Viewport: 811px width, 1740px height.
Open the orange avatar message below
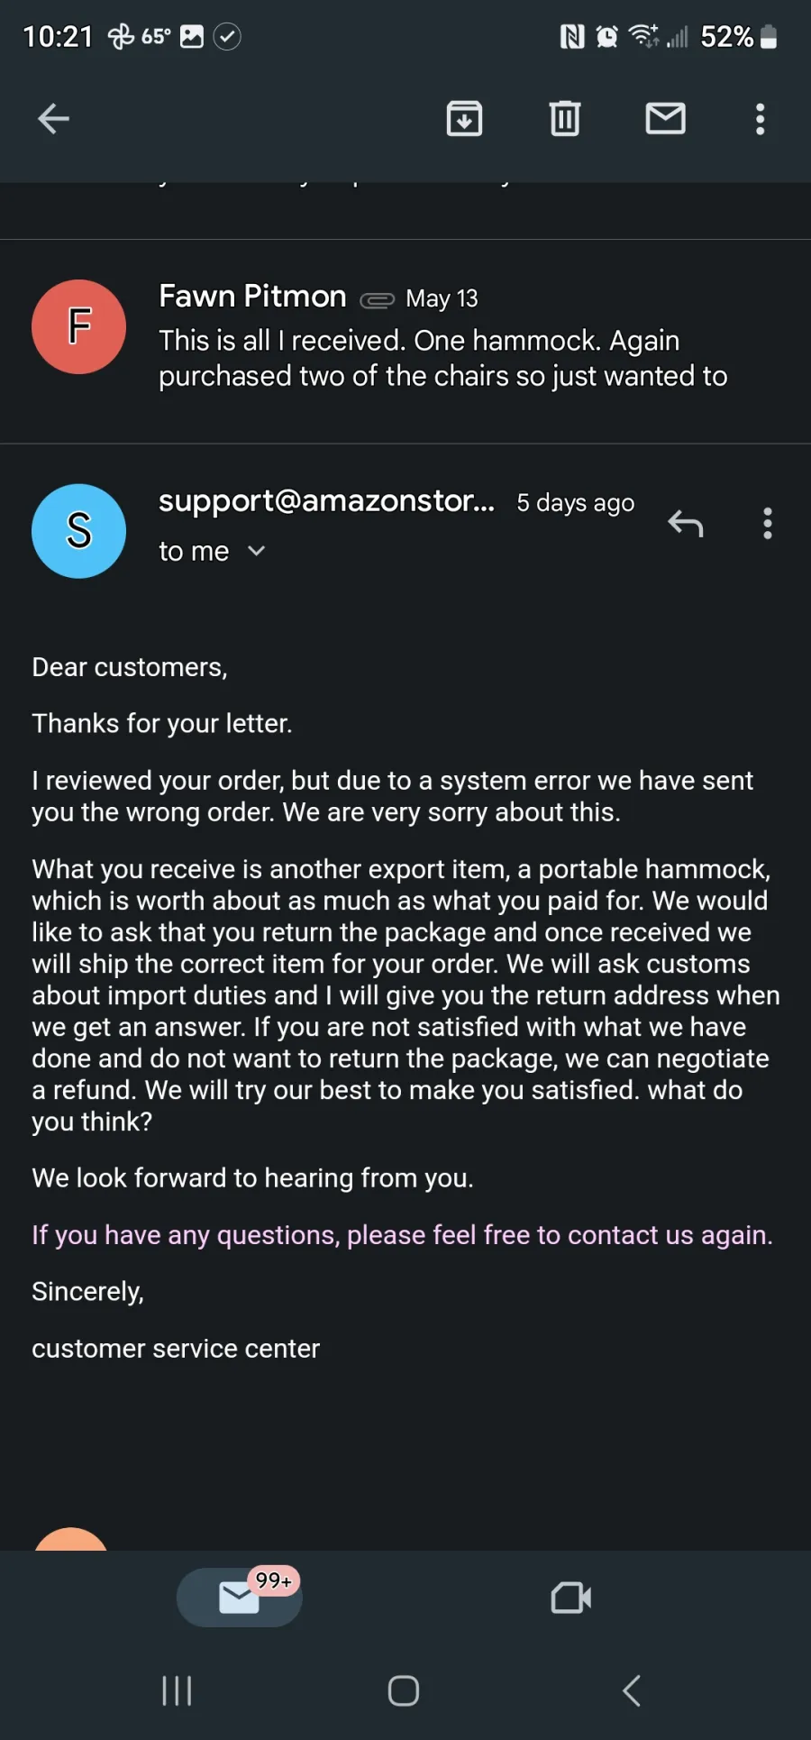coord(70,1539)
